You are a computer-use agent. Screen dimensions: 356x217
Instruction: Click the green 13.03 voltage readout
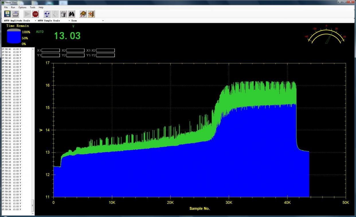(x=67, y=36)
